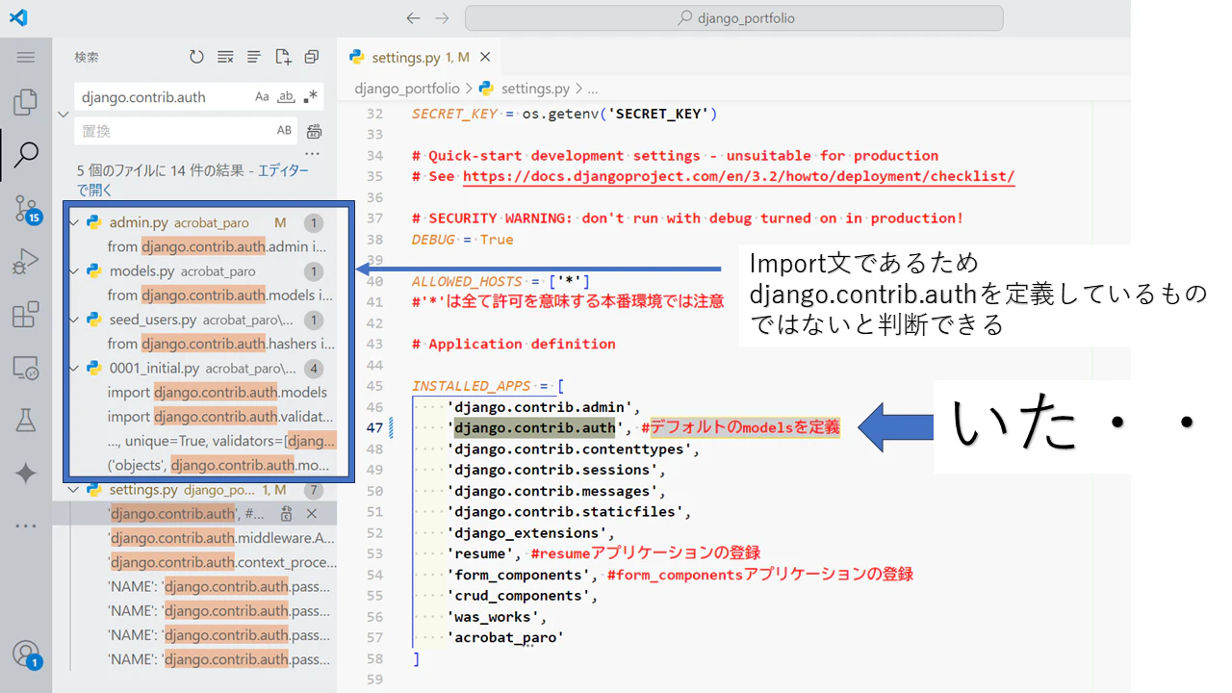The image size is (1232, 693).
Task: Open the sparkle AI assistant view
Action: coord(26,473)
